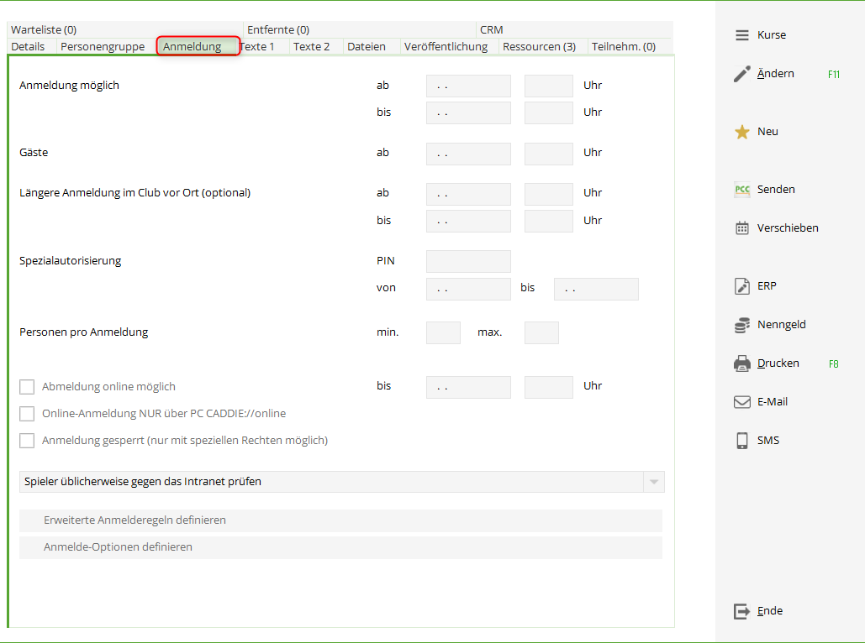Image resolution: width=865 pixels, height=643 pixels.
Task: Click the Nenngeld coins icon
Action: pyautogui.click(x=741, y=325)
